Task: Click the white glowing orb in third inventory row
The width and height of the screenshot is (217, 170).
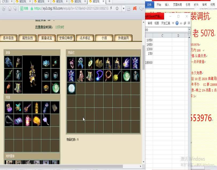Action: [x=71, y=88]
